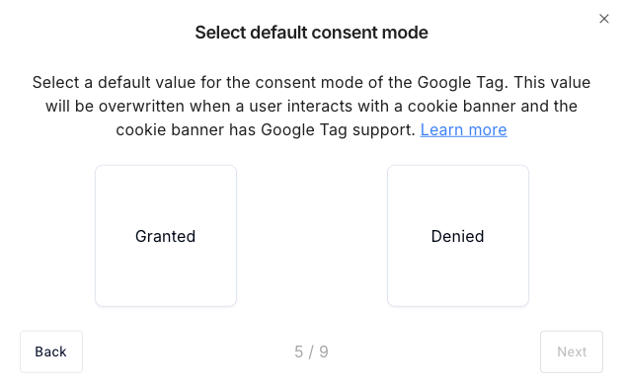
Task: Select the Denied consent option
Action: click(458, 236)
